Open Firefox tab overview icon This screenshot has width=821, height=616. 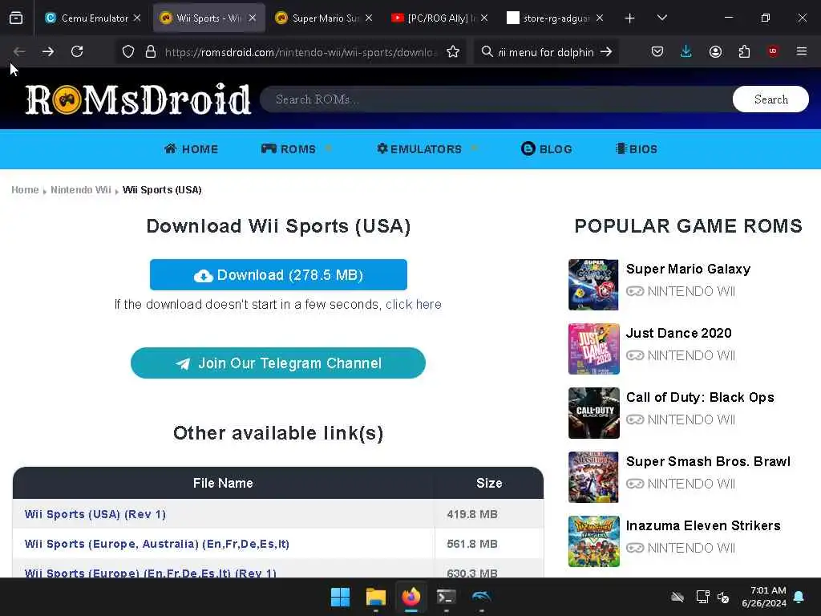coord(16,18)
